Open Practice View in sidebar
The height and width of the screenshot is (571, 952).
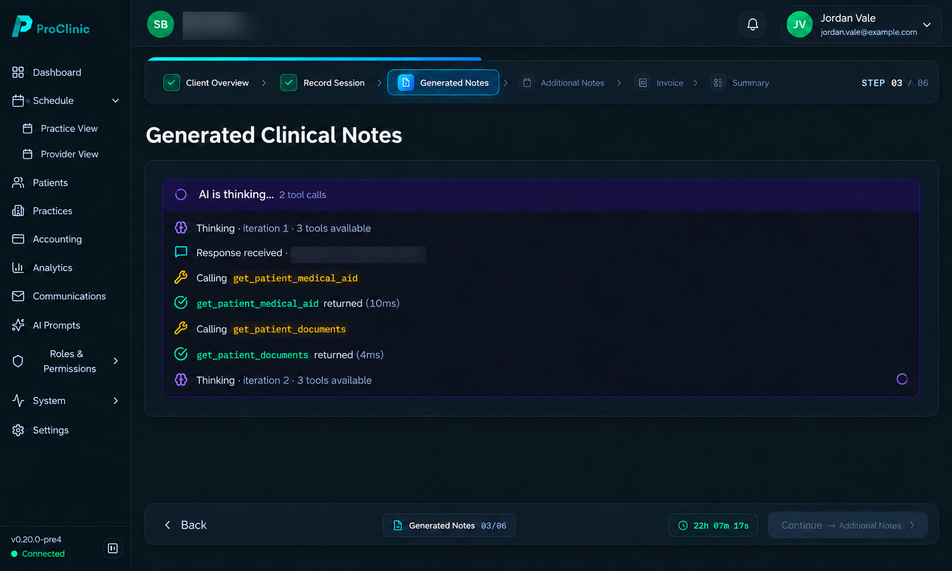point(60,129)
